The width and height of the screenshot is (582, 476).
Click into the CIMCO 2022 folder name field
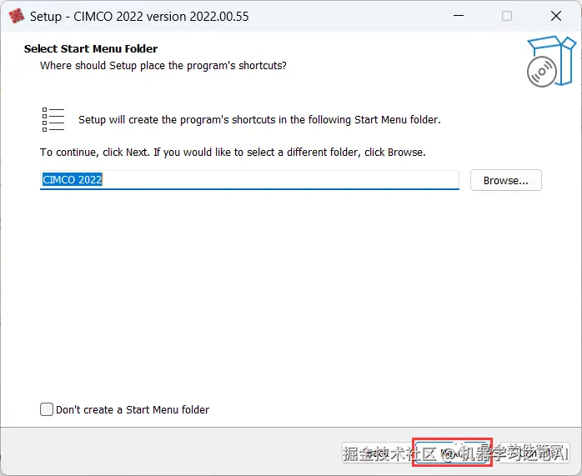click(x=249, y=180)
